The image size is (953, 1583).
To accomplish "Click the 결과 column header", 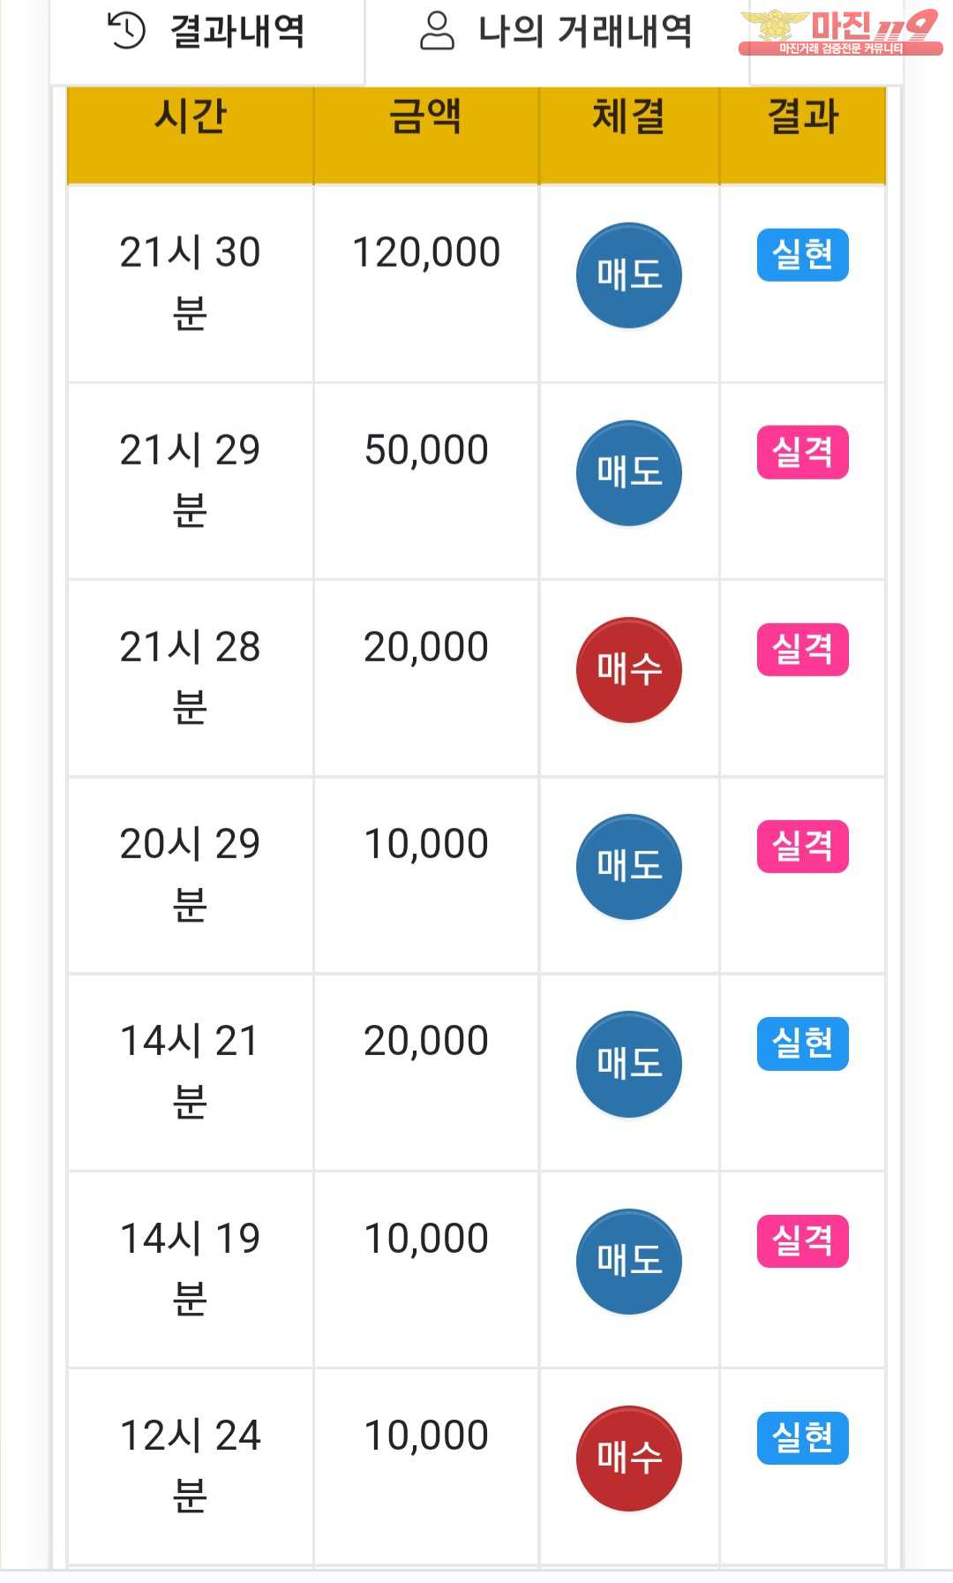I will [x=802, y=117].
